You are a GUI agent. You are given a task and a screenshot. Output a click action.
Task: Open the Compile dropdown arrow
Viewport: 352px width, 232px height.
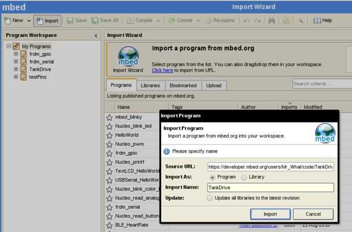[x=158, y=20]
